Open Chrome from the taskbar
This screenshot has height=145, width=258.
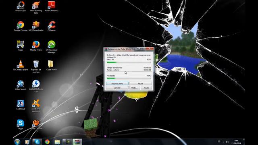pos(47,142)
